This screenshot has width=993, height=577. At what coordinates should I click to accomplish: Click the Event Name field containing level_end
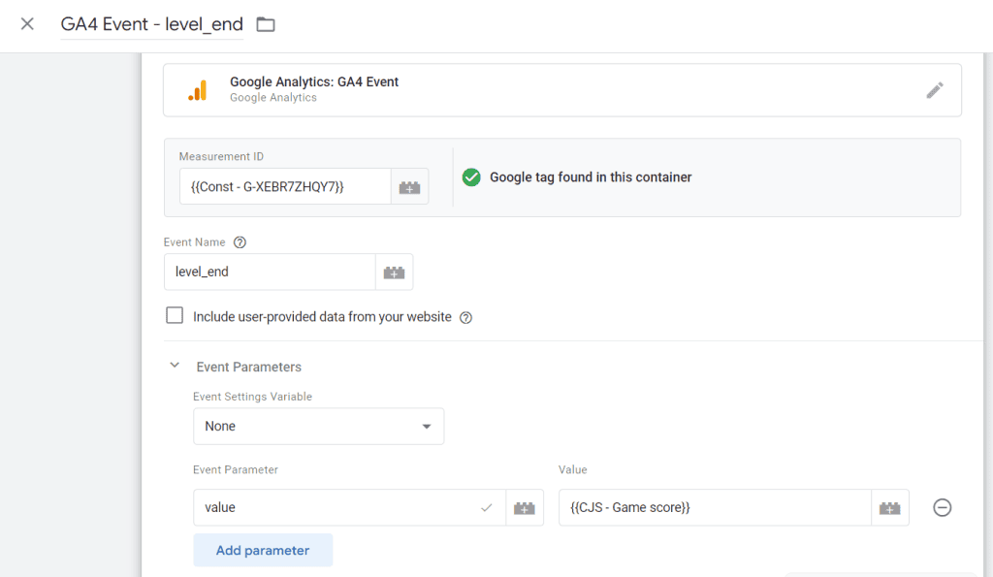269,272
